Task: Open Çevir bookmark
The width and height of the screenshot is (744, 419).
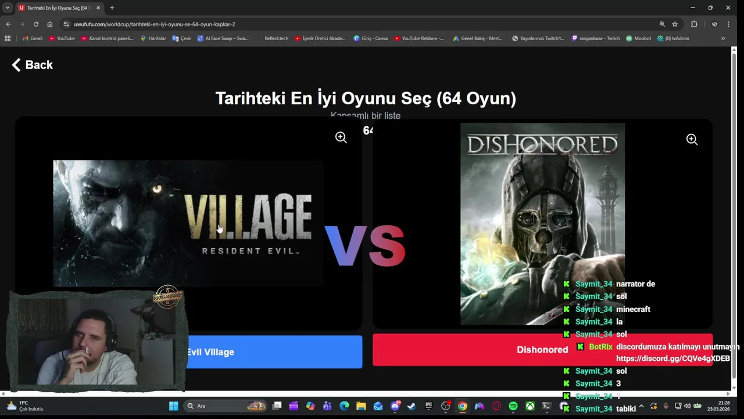Action: point(181,38)
